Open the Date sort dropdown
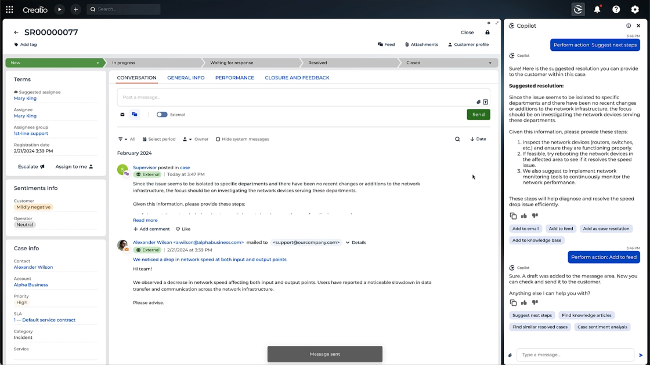 (x=478, y=138)
